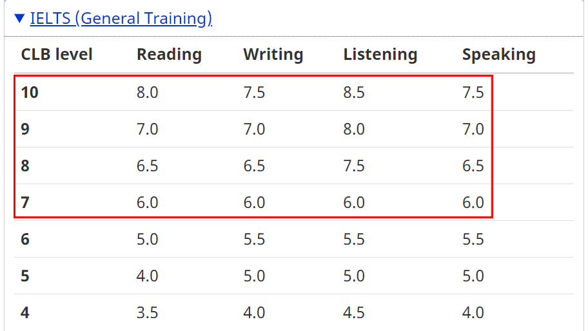Collapse the IELTS section with the triangle arrow
Screen dimensions: 588x331
tap(19, 19)
